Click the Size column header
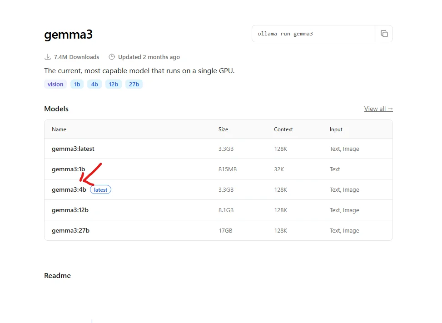442x323 pixels. 223,129
